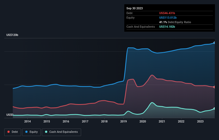This screenshot has width=219, height=140.
Task: Click the Sep 30 2023 tooltip date
Action: 134,8
